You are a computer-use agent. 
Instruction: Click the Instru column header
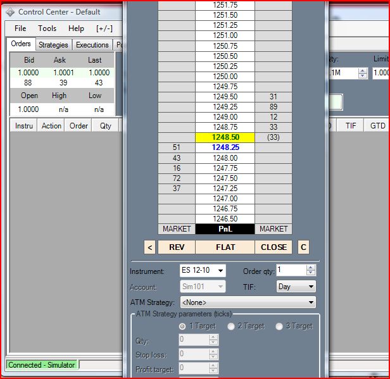pos(24,126)
